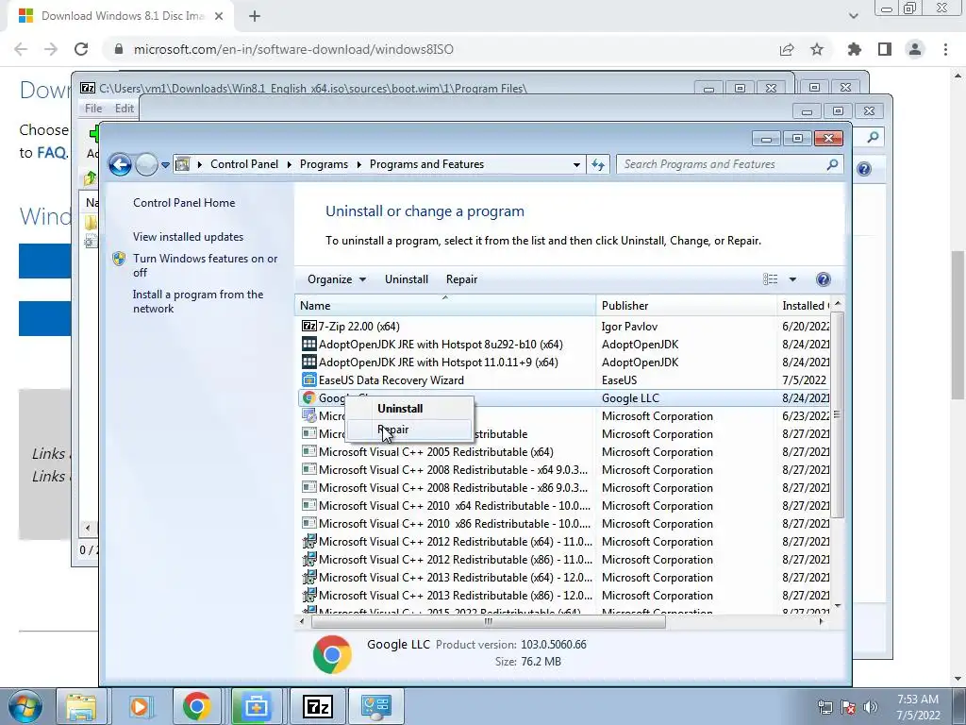Reload the Chrome page
966x725 pixels.
pyautogui.click(x=81, y=49)
